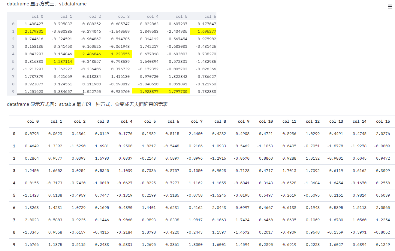Screen dimensions: 395x251
Task: Click col 7 header in st.table
Action: coord(197,121)
